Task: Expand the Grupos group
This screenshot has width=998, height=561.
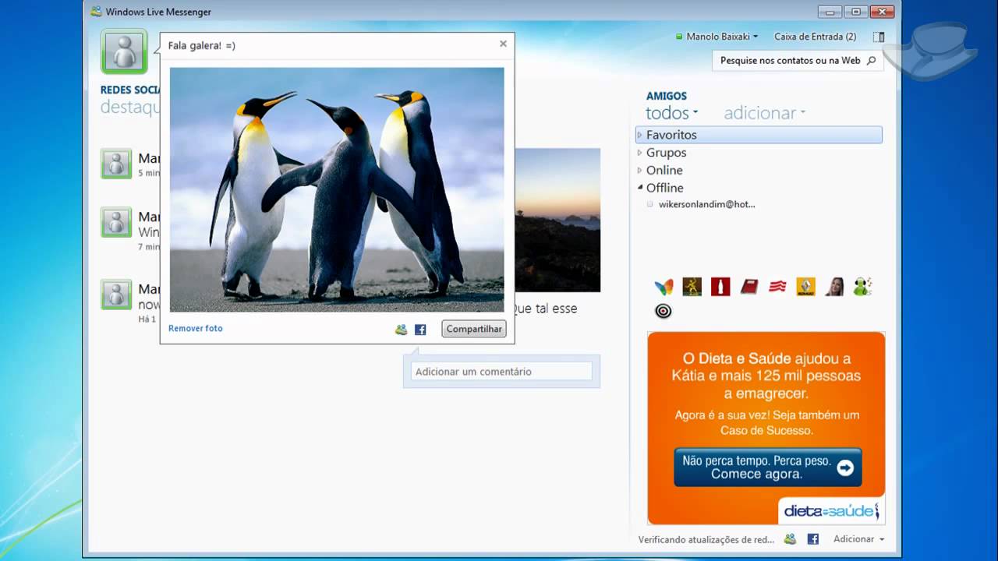Action: [x=640, y=153]
